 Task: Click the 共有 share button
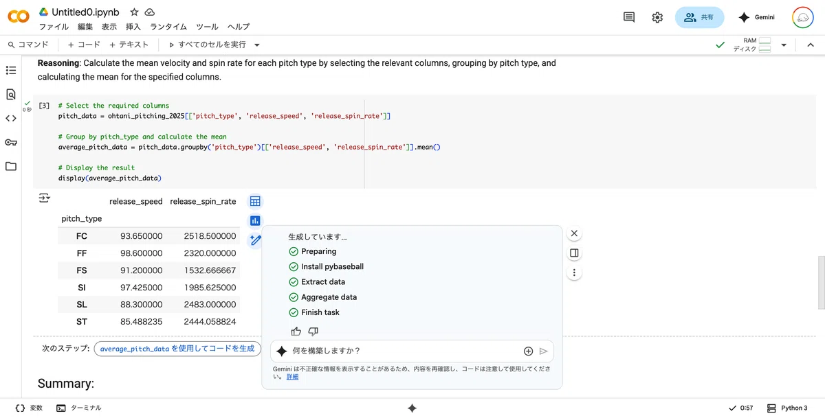699,18
